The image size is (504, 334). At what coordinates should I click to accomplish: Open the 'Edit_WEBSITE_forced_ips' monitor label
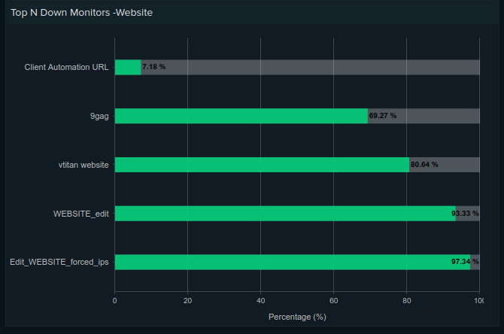tap(59, 262)
